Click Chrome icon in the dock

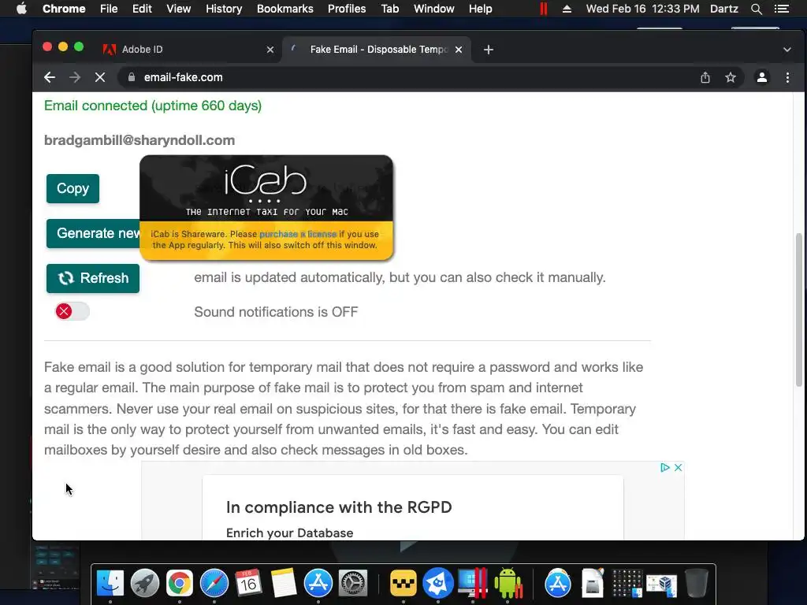coord(179,584)
